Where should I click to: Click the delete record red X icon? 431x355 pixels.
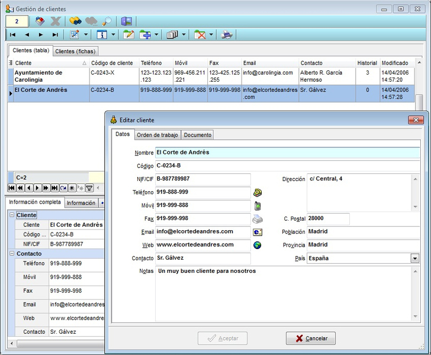[x=200, y=35]
